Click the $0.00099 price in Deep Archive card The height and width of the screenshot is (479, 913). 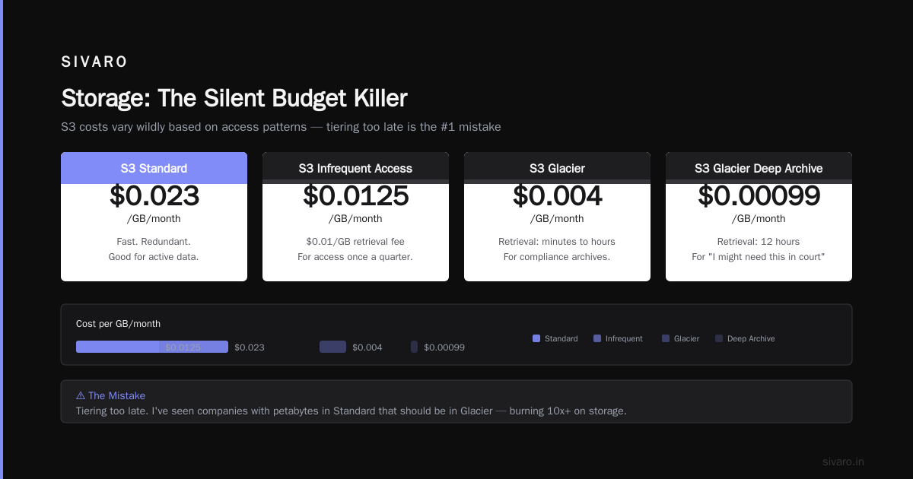point(759,196)
